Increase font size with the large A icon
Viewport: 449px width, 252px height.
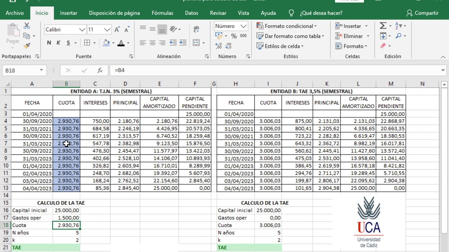[118, 30]
